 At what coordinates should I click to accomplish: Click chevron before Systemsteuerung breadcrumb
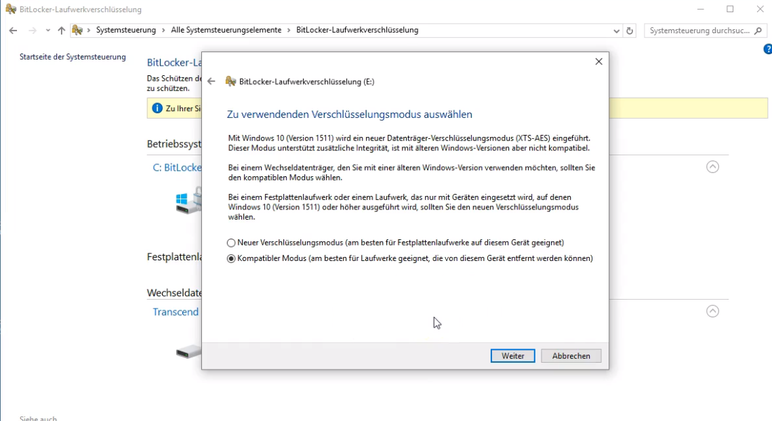pos(89,31)
